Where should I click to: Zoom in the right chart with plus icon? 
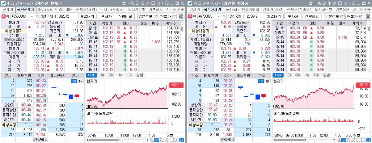coord(363,140)
